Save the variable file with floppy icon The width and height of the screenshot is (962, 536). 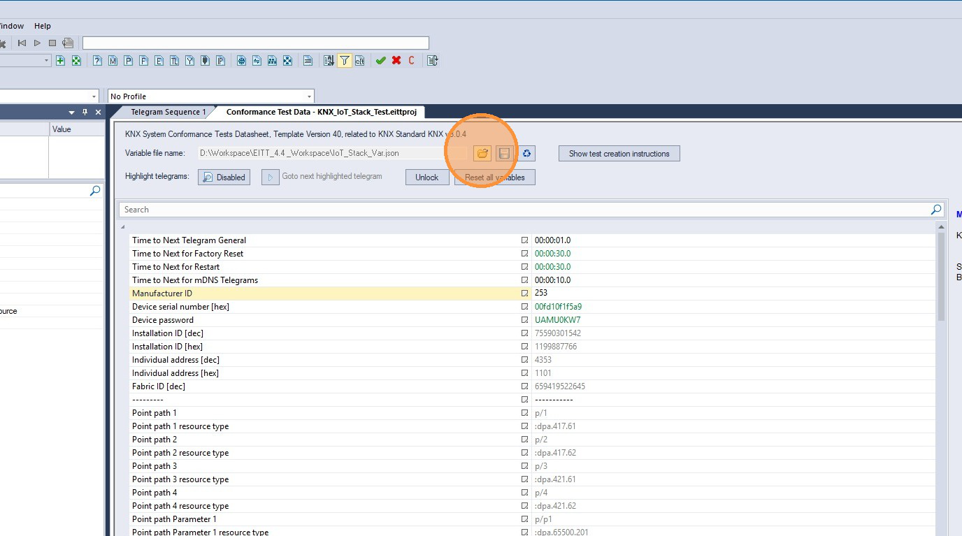coord(505,153)
